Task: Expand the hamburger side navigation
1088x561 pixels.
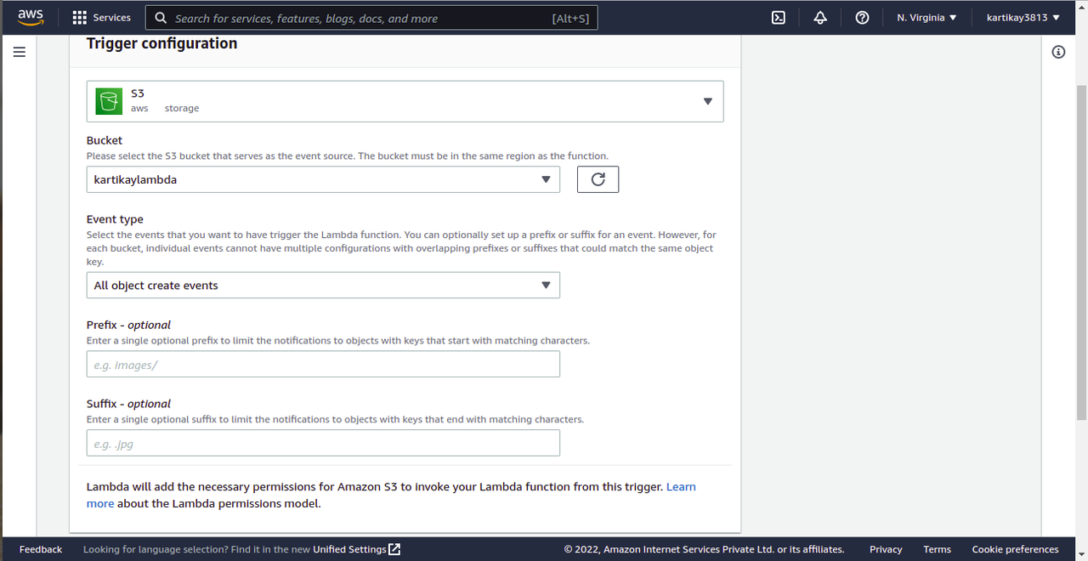Action: [20, 52]
